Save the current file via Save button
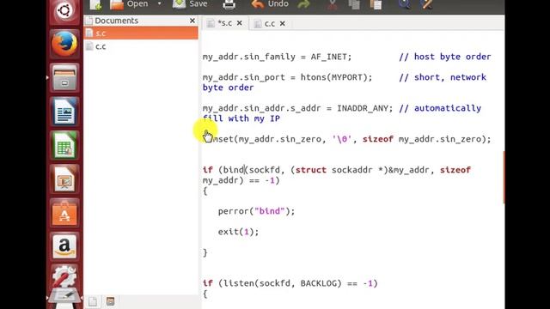Screen dimensions: 550x309 tap(190, 4)
